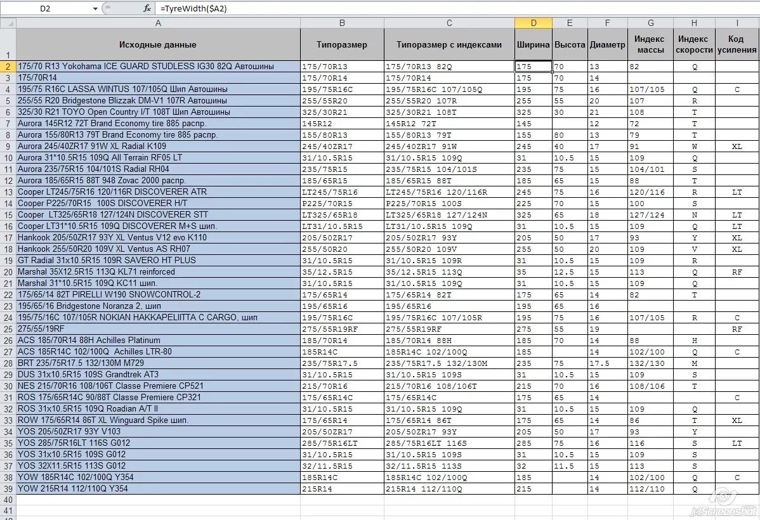Select row 39 header

(8, 489)
